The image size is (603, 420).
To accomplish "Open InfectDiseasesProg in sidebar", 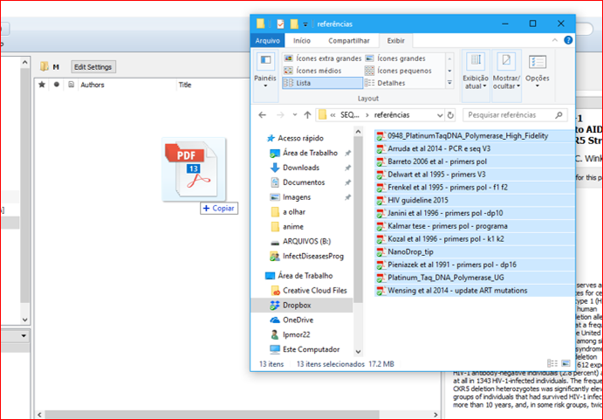I will point(313,256).
